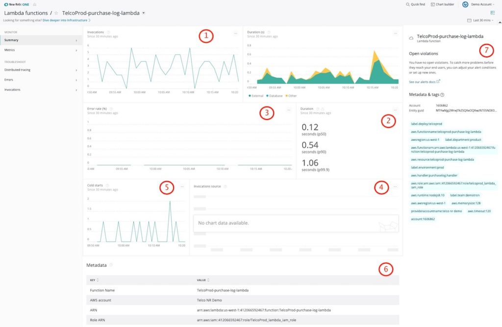Open Errors in the Troubleshoot menu
The width and height of the screenshot is (502, 327).
[x=41, y=80]
